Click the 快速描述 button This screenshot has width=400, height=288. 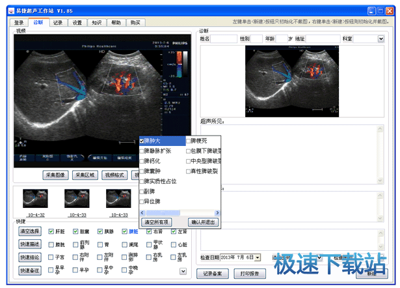point(30,244)
